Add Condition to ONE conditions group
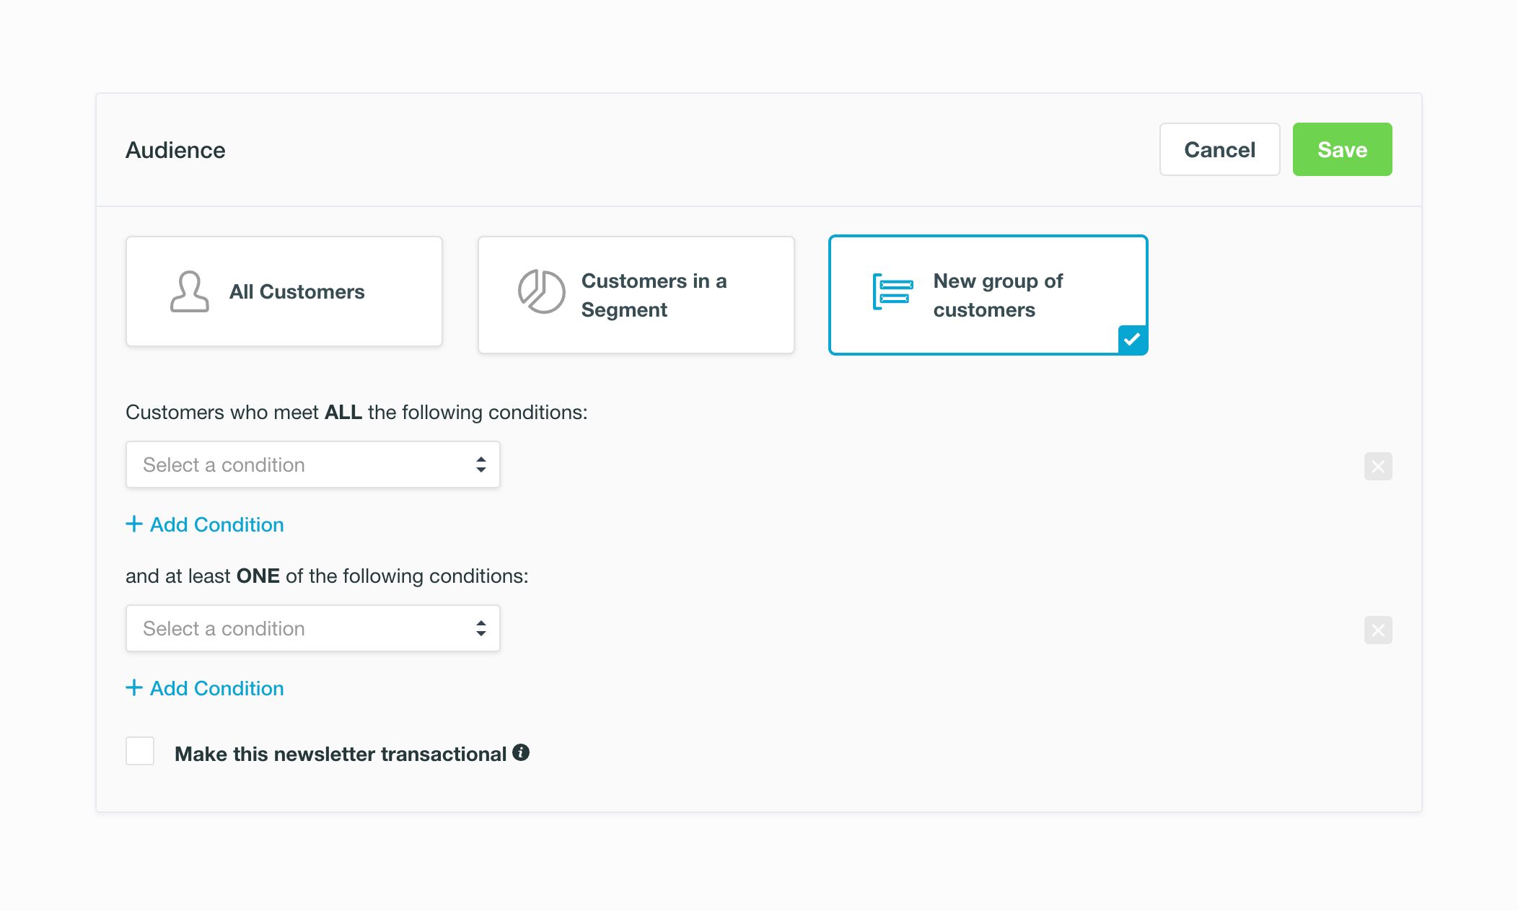The image size is (1518, 911). pyautogui.click(x=216, y=688)
